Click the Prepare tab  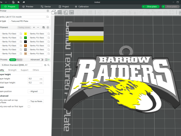pos(10,7)
